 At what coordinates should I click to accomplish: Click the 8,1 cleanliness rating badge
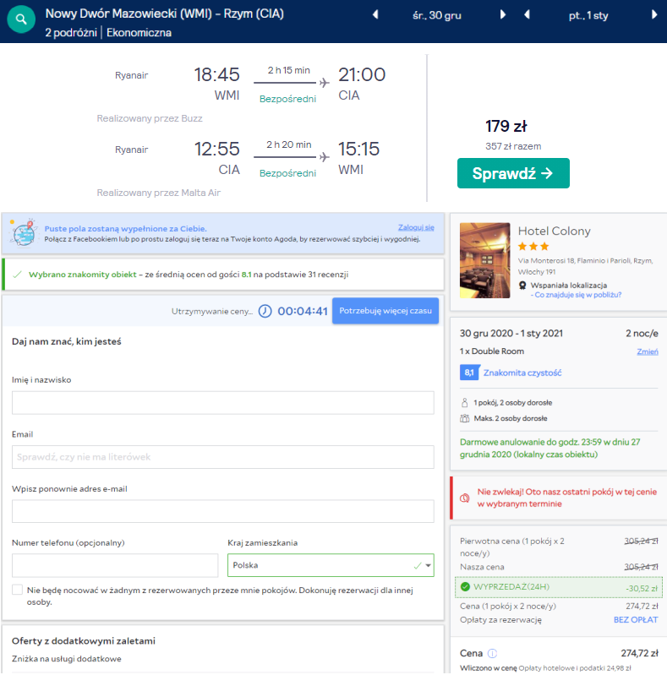pyautogui.click(x=470, y=373)
